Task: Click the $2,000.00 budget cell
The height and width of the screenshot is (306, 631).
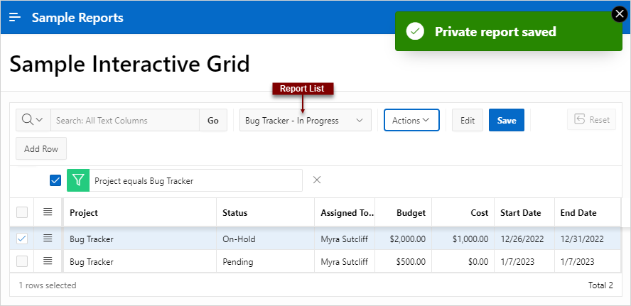Action: point(403,239)
